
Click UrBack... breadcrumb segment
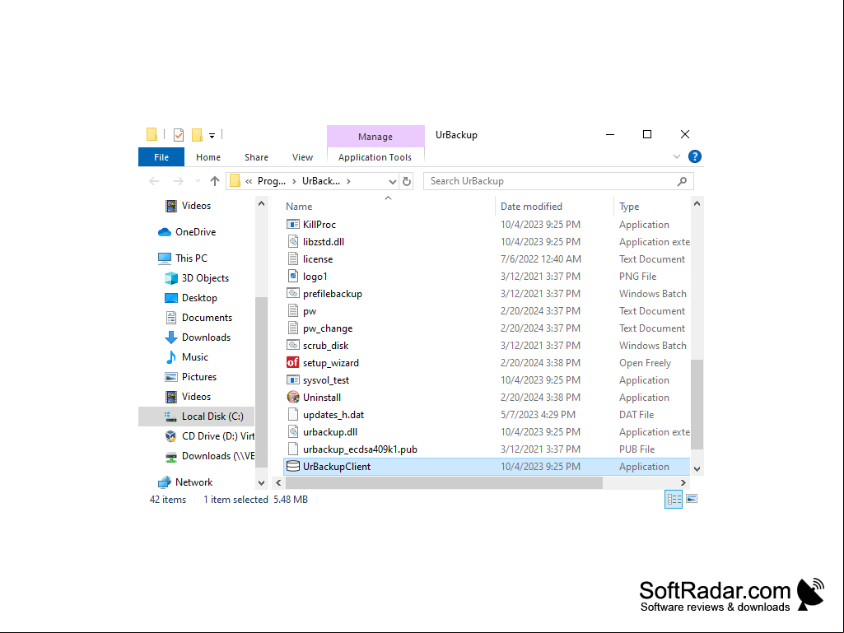321,181
